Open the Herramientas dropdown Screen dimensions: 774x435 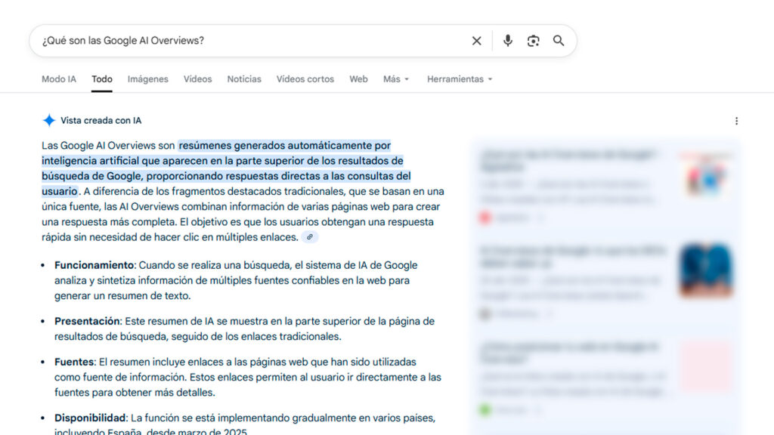(x=459, y=79)
